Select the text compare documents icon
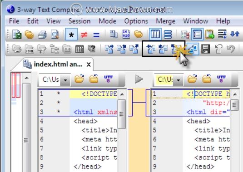This screenshot has height=172, width=243. (x=114, y=34)
